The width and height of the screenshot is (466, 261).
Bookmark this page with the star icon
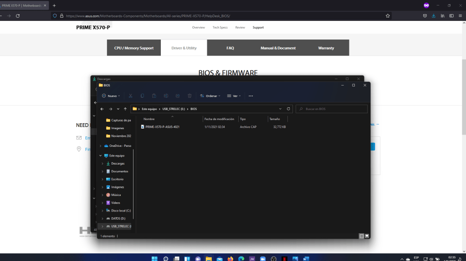388,15
